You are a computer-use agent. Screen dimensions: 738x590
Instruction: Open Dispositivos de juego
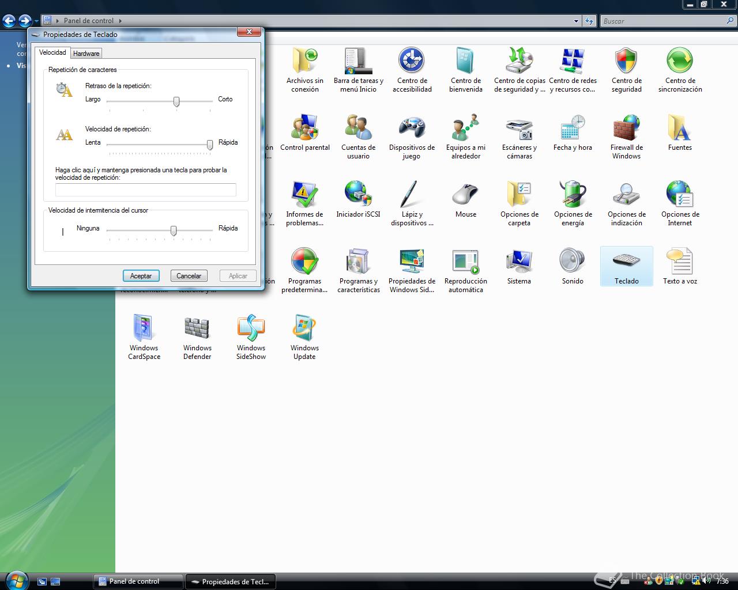pos(412,137)
